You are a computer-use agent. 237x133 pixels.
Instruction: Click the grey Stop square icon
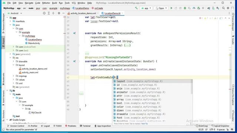pyautogui.click(x=203, y=8)
